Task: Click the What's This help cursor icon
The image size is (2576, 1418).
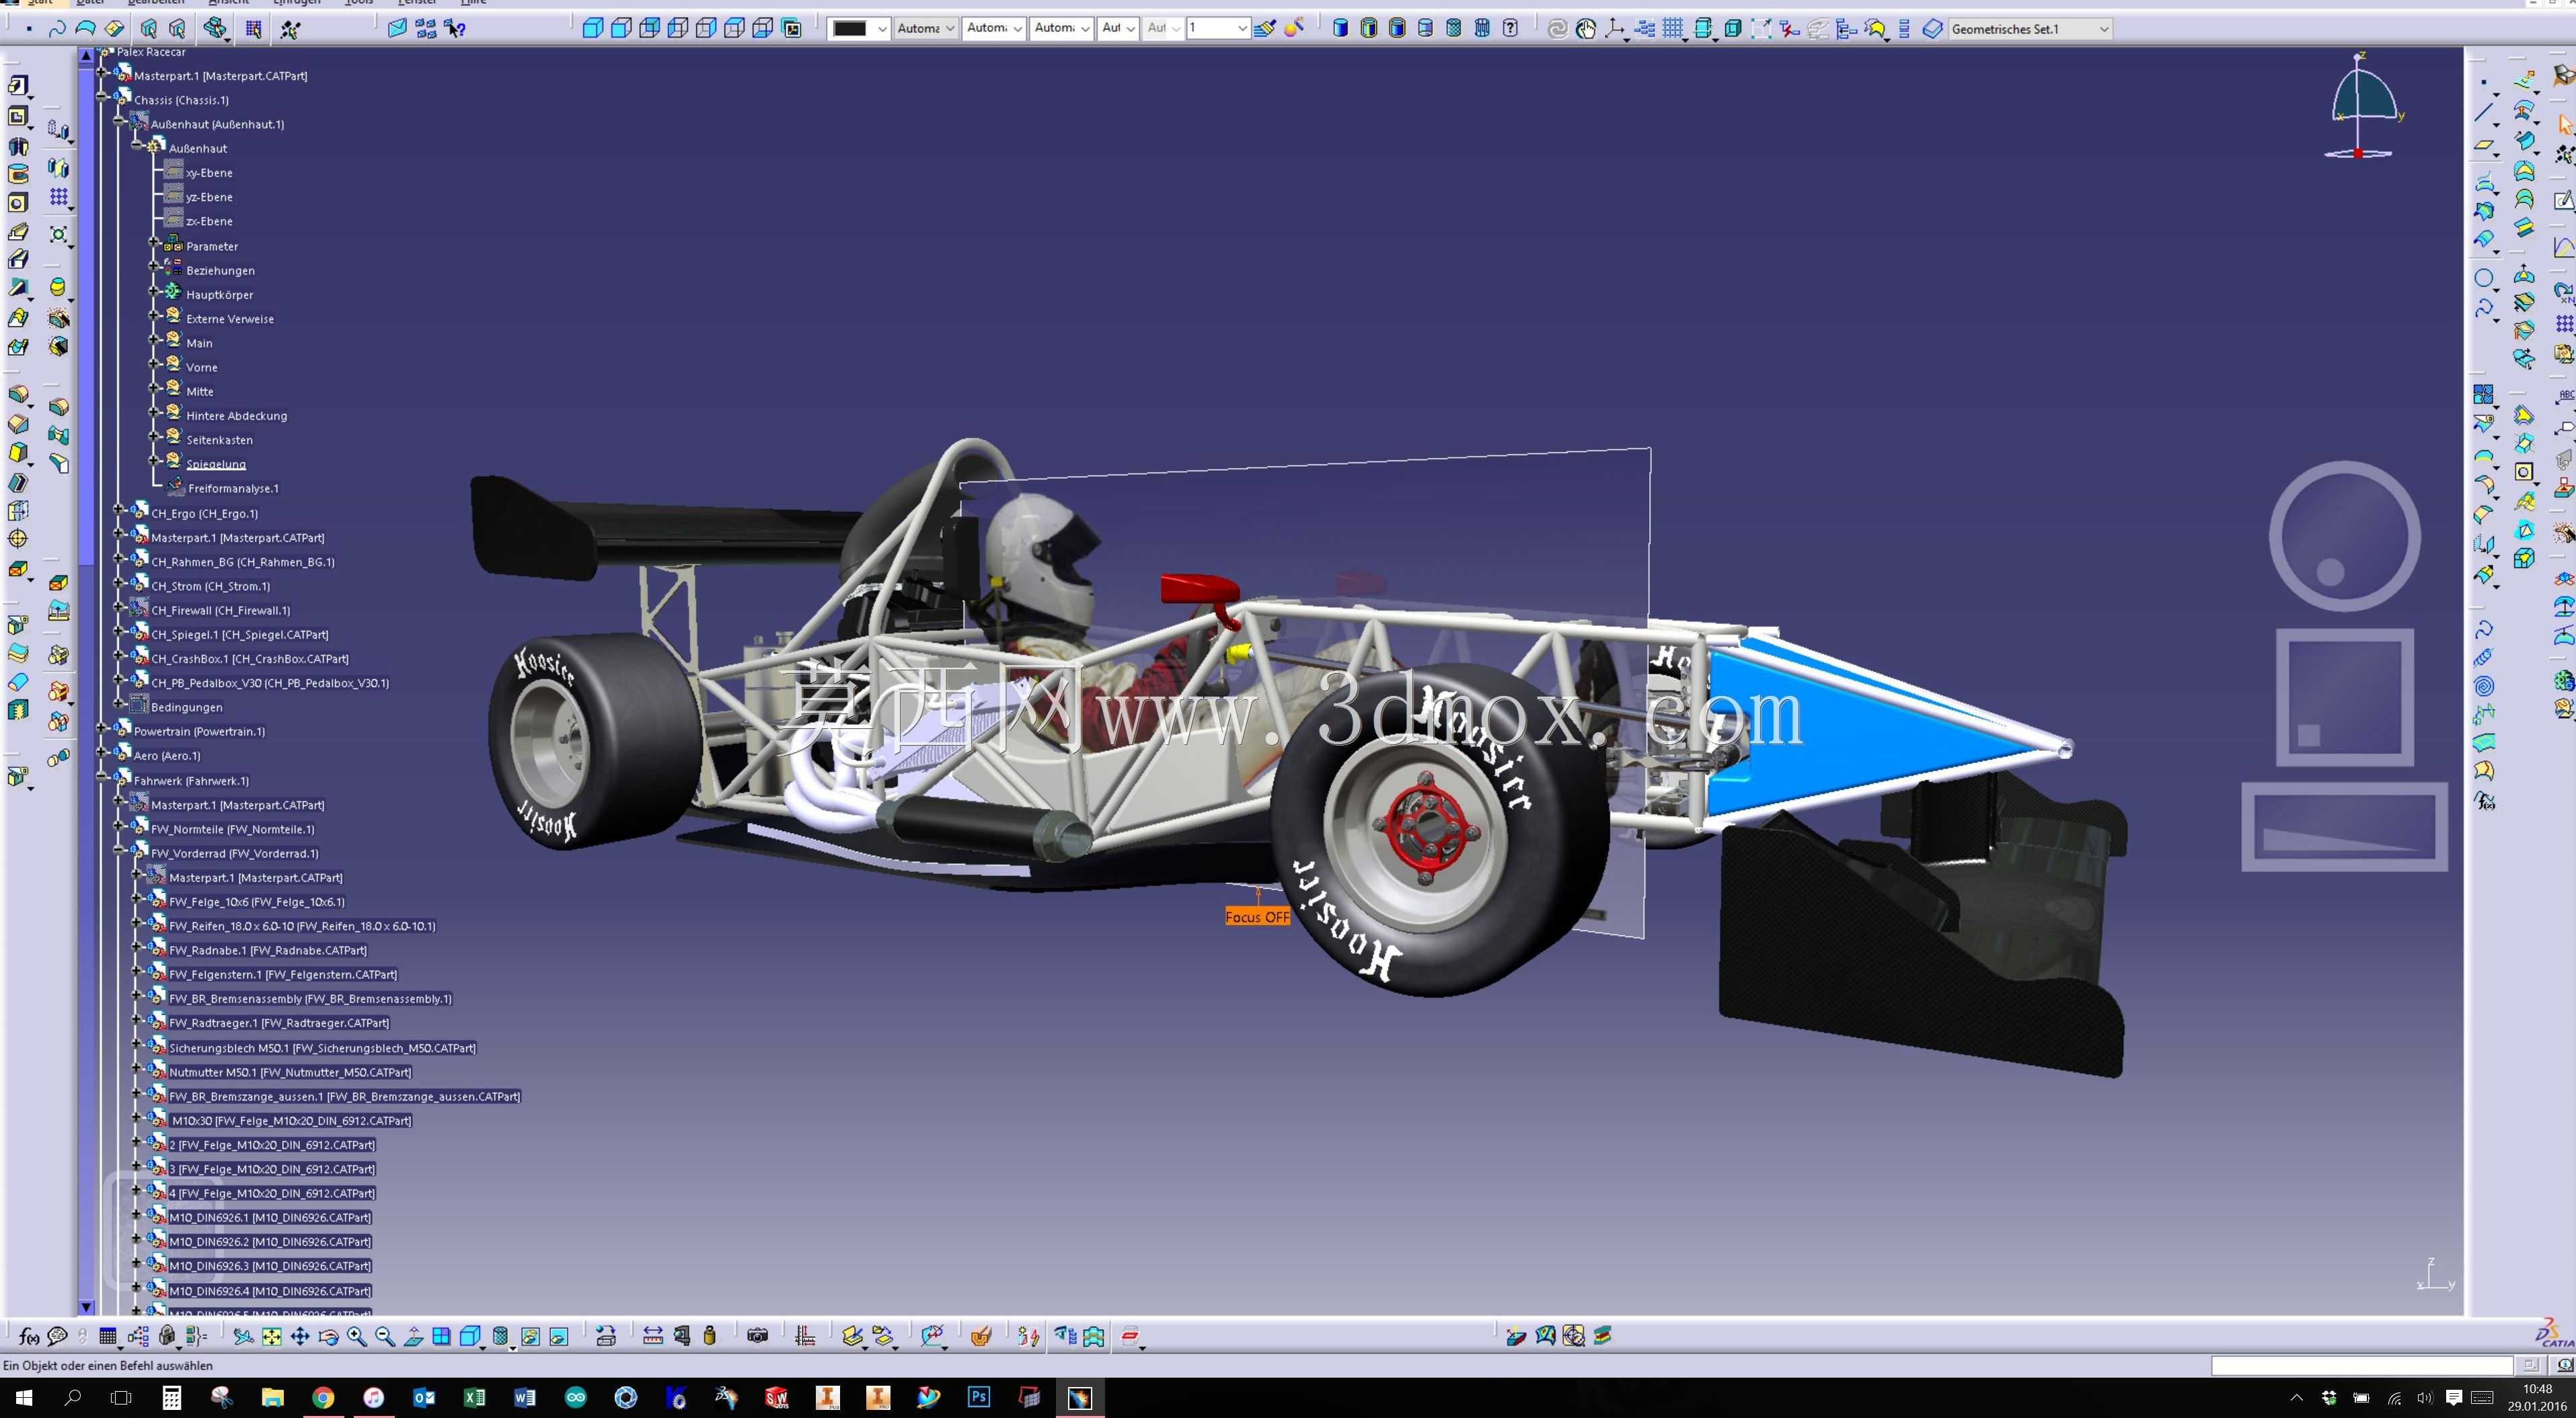Action: (x=456, y=29)
